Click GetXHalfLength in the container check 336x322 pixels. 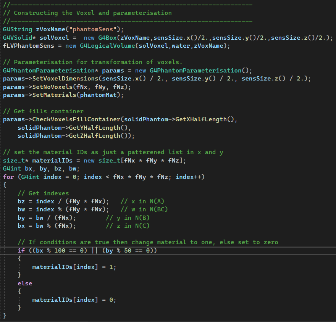201,119
